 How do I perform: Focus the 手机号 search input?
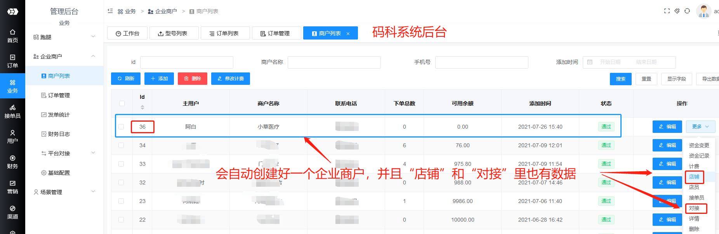(482, 62)
